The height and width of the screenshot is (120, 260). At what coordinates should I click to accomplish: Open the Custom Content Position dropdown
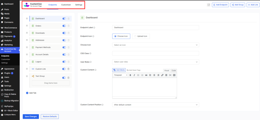[156, 105]
